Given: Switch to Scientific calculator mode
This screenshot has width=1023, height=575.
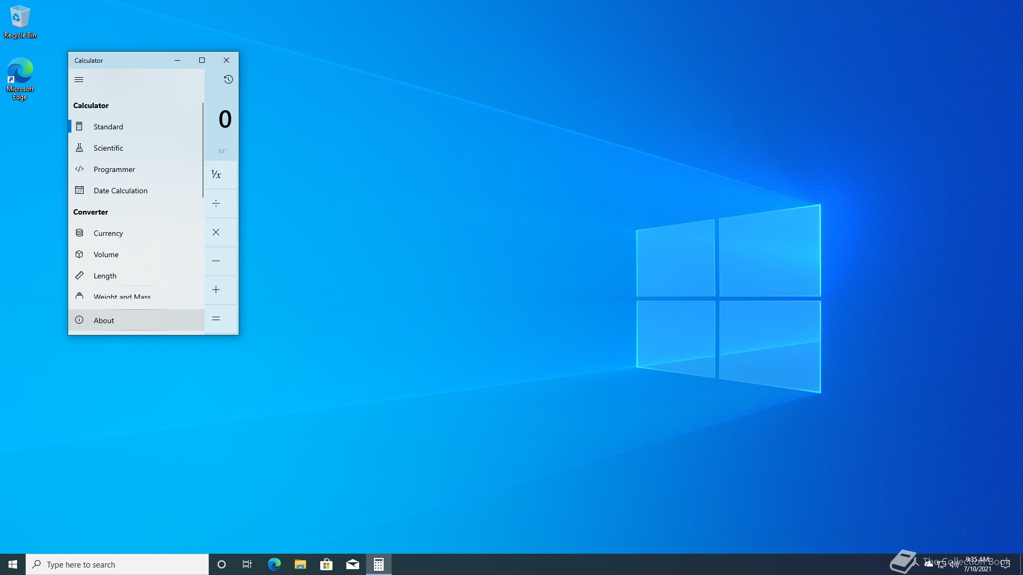Looking at the screenshot, I should click(108, 148).
